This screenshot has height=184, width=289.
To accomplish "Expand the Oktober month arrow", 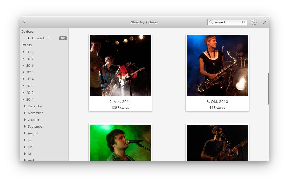I will coord(25,120).
